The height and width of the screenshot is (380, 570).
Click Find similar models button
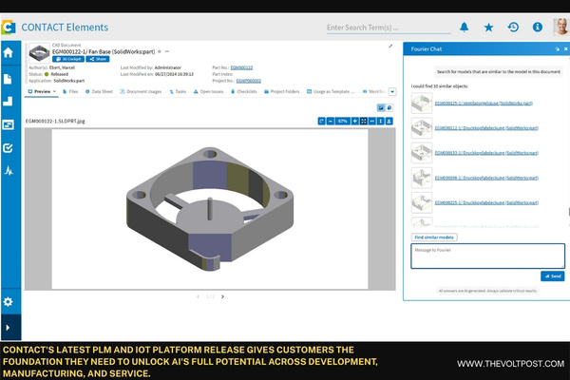434,237
